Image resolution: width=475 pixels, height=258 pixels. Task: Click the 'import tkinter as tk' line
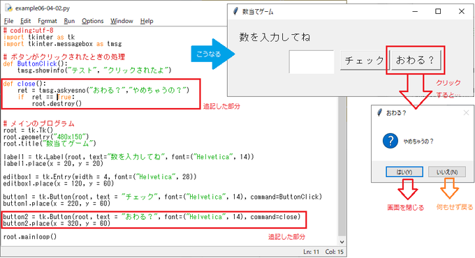tap(39, 37)
